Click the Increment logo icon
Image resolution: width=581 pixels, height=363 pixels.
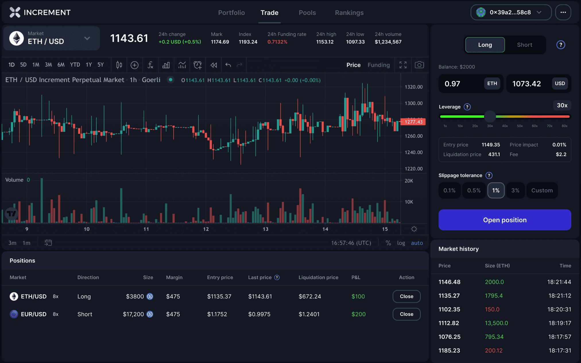[15, 12]
